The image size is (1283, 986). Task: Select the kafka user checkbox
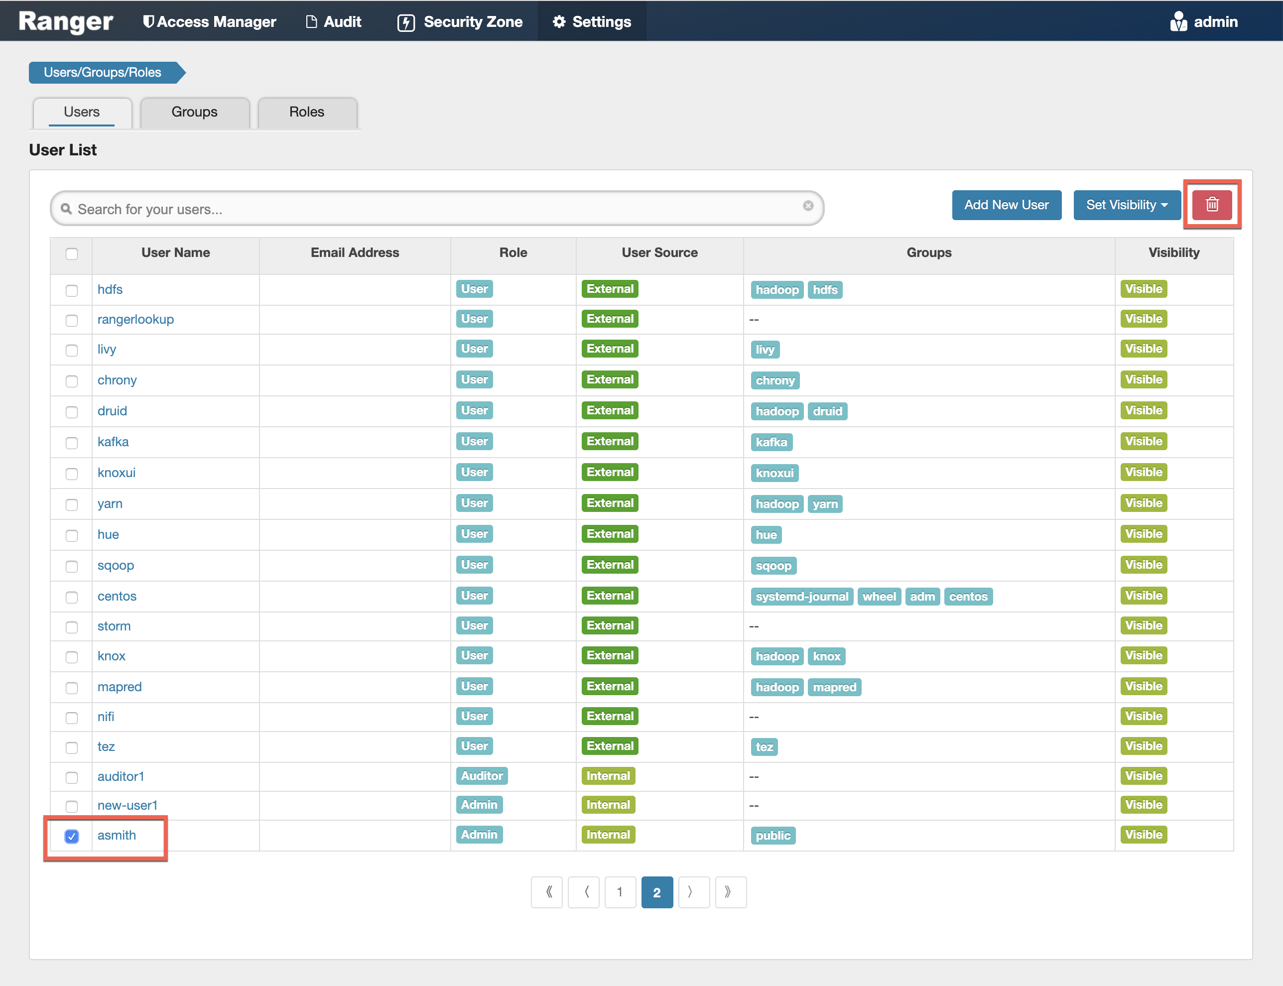click(72, 443)
